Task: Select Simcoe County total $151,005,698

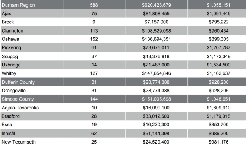Action: pyautogui.click(x=157, y=99)
